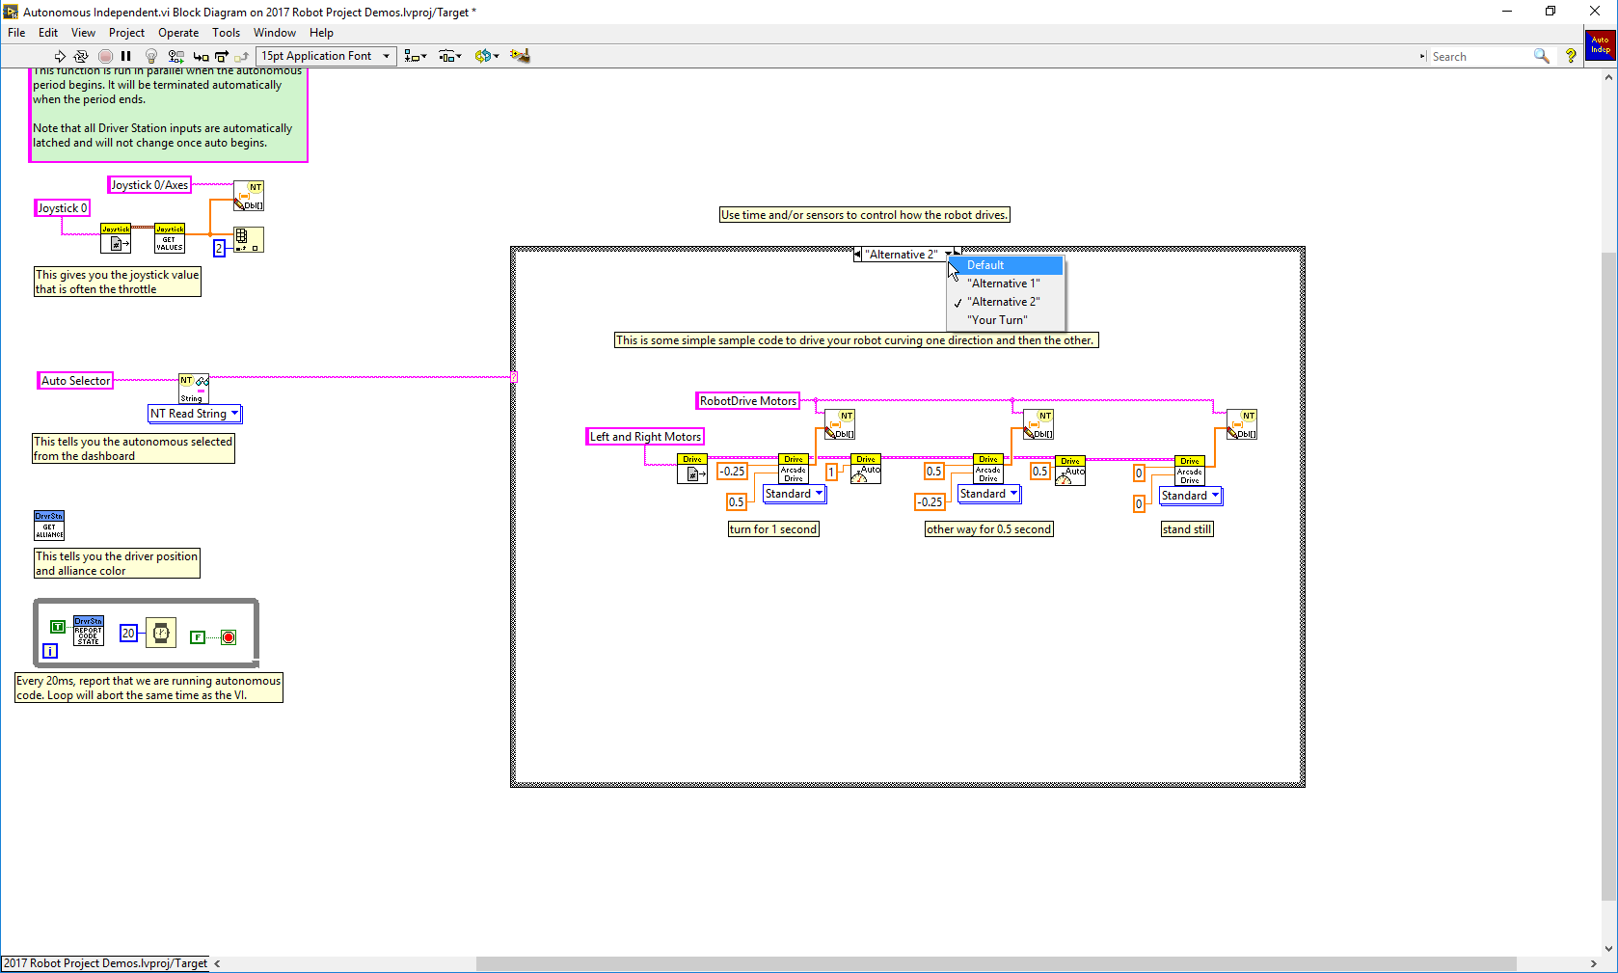The height and width of the screenshot is (973, 1618).
Task: Select the Joystick 0 device reference
Action: coord(63,208)
